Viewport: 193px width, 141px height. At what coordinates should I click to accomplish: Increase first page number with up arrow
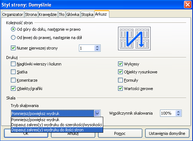[x=97, y=47]
